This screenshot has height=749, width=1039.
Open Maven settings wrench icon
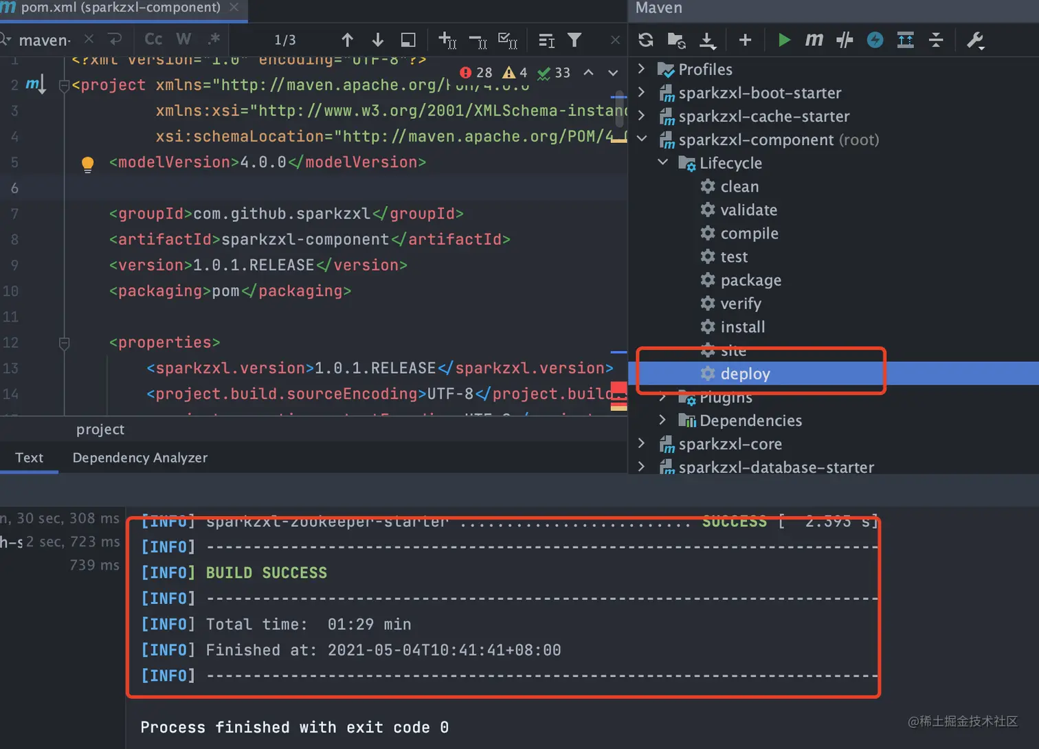click(976, 40)
